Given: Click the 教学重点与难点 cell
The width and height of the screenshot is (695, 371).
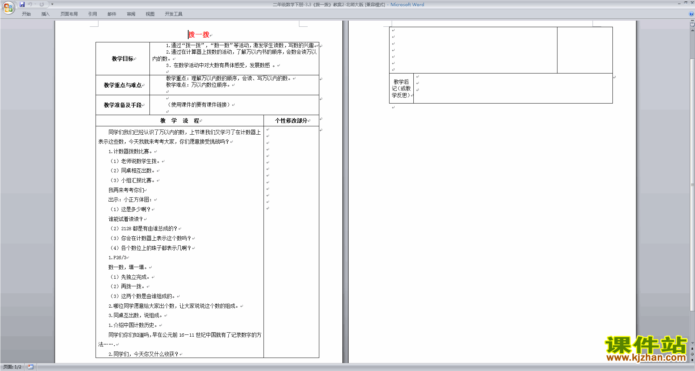Looking at the screenshot, I should tap(123, 85).
